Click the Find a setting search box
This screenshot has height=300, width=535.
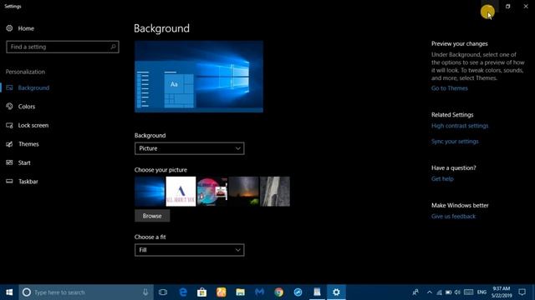[x=63, y=47]
